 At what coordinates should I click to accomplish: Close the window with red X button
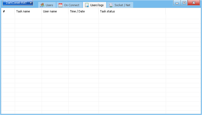(194, 3)
